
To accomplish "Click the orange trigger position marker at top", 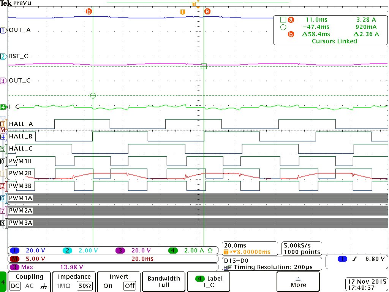I will (195, 5).
